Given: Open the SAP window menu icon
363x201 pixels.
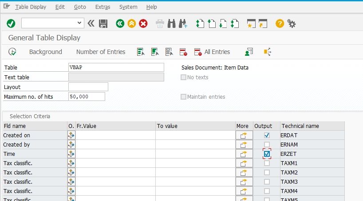Looking at the screenshot, I should click(7, 7).
